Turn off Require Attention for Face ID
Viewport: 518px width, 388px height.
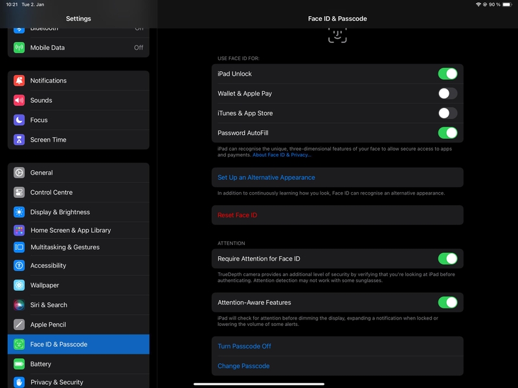(x=447, y=259)
